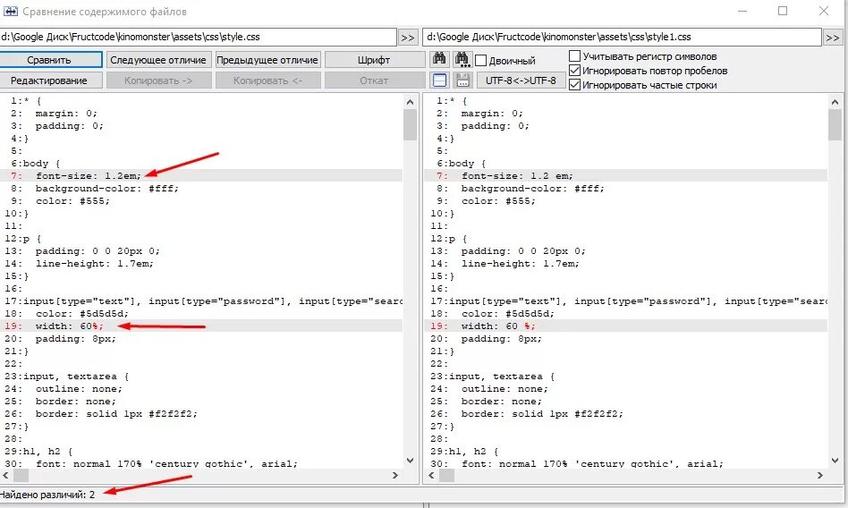Uncheck Игнорировать частые строки
This screenshot has width=848, height=508.
pos(575,84)
